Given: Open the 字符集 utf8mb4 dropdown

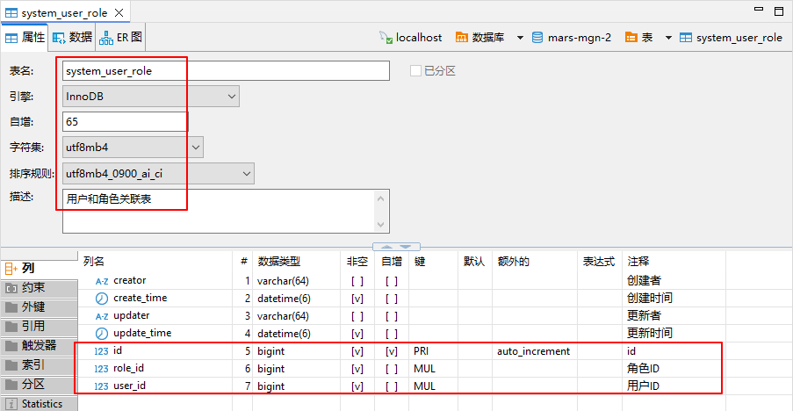Looking at the screenshot, I should [x=133, y=148].
